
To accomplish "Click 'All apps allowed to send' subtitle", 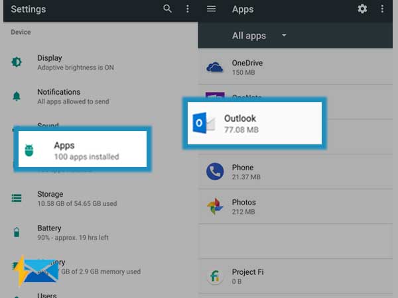I will [x=74, y=101].
